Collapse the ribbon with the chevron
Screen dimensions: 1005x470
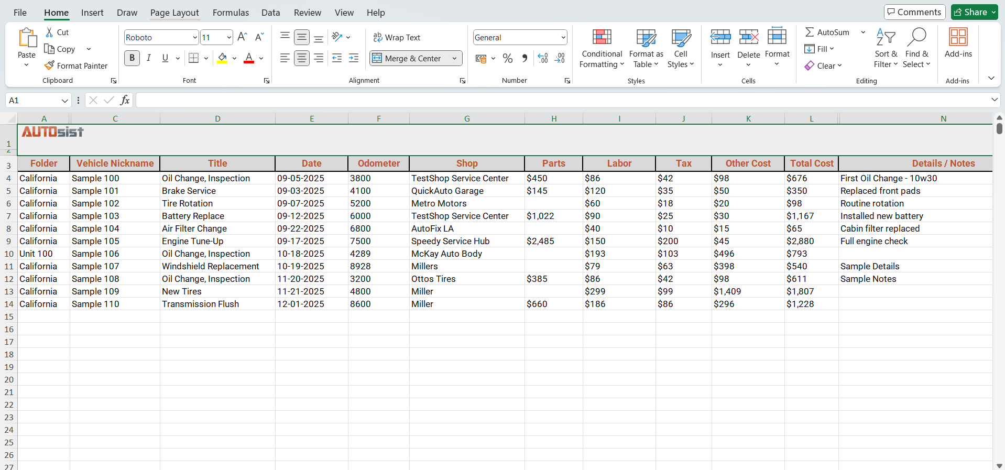click(x=991, y=78)
